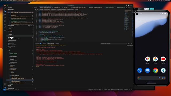Click the Collapse Folders icon in the explorer
The image size is (171, 96).
[x=33, y=26]
